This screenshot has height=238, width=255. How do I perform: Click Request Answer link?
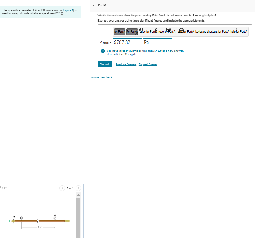coord(148,64)
